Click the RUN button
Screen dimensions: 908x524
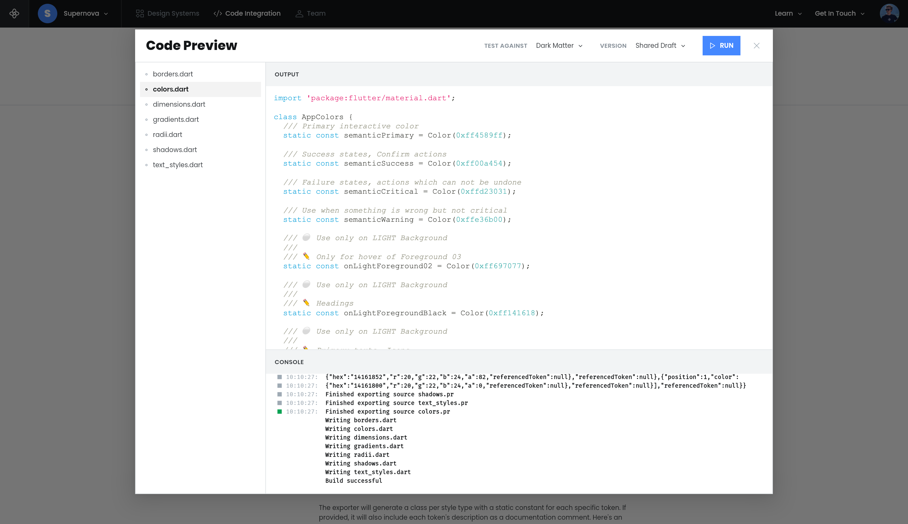(x=721, y=46)
